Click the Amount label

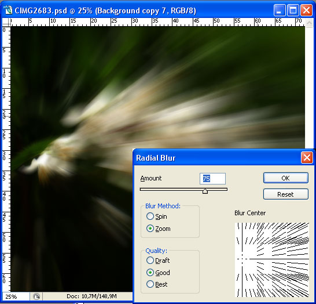[x=151, y=178]
